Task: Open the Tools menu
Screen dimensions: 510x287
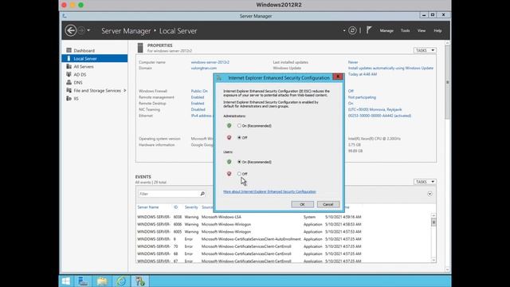Action: (x=406, y=30)
